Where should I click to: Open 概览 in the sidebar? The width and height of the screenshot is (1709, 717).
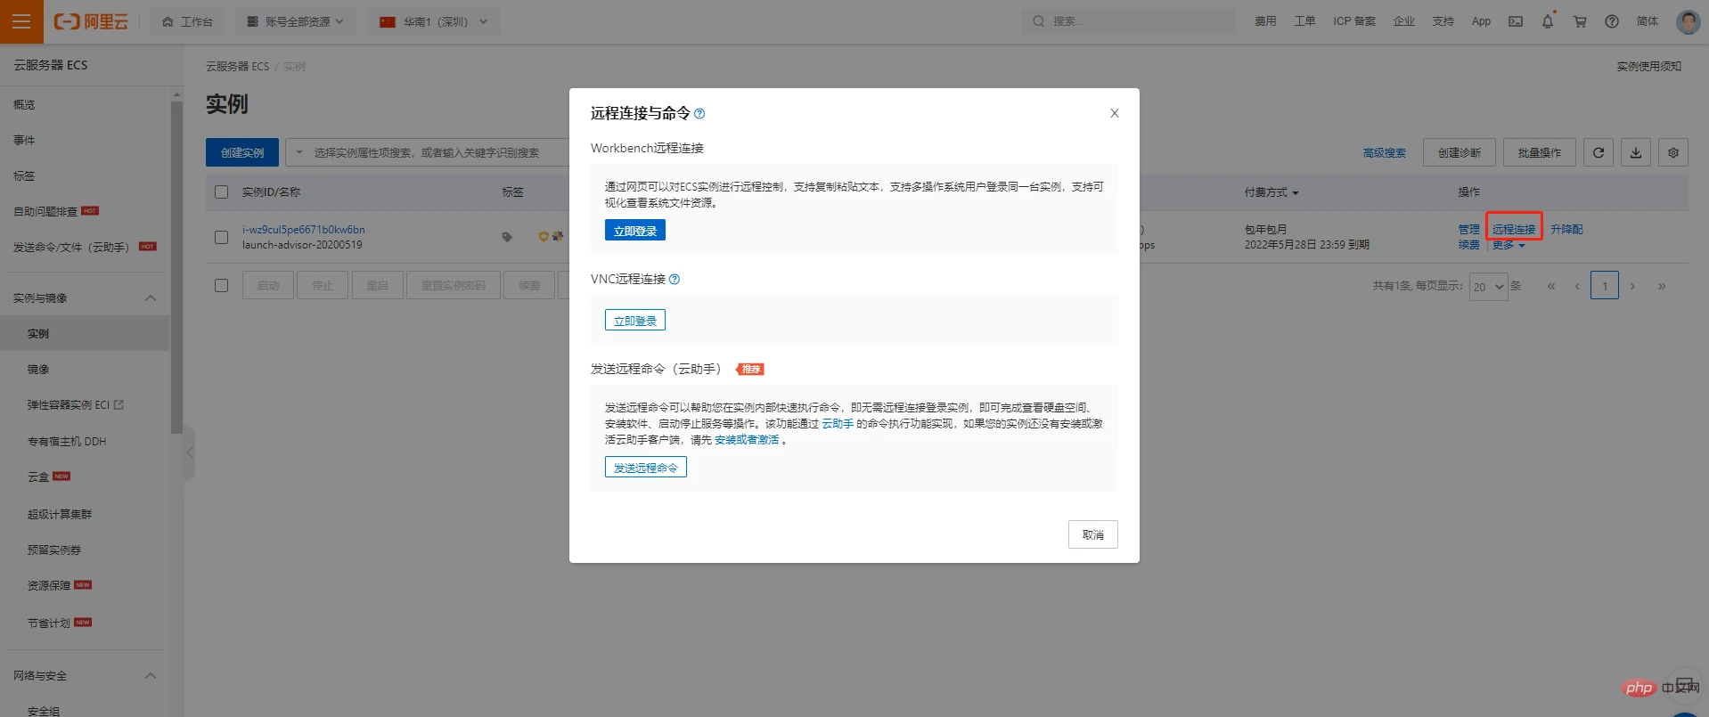pos(24,104)
